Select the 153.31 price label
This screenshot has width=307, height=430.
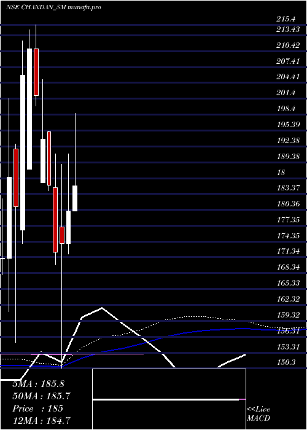288,347
